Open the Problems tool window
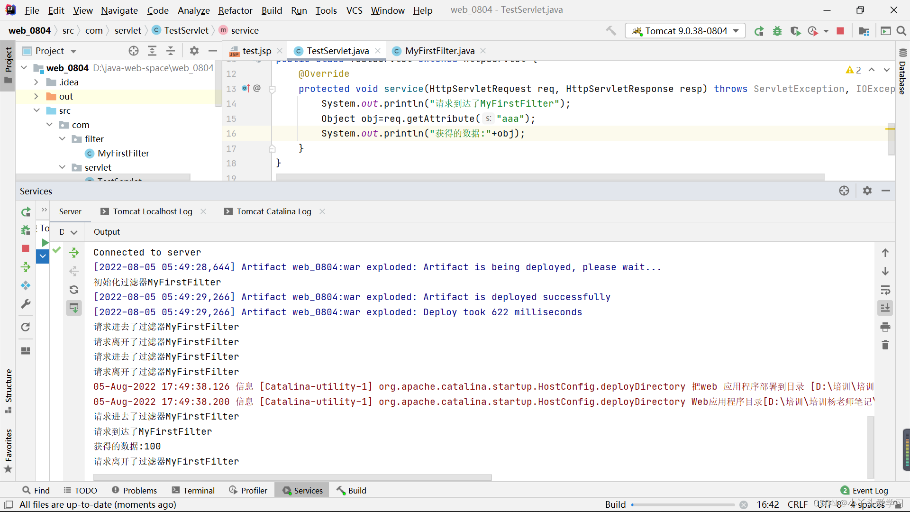The height and width of the screenshot is (512, 910). (135, 491)
